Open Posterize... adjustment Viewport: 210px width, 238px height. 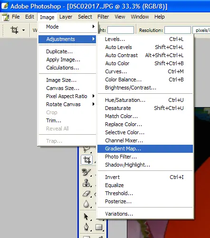(145, 201)
